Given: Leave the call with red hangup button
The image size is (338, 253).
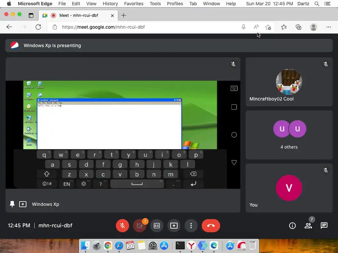Looking at the screenshot, I should [x=211, y=225].
